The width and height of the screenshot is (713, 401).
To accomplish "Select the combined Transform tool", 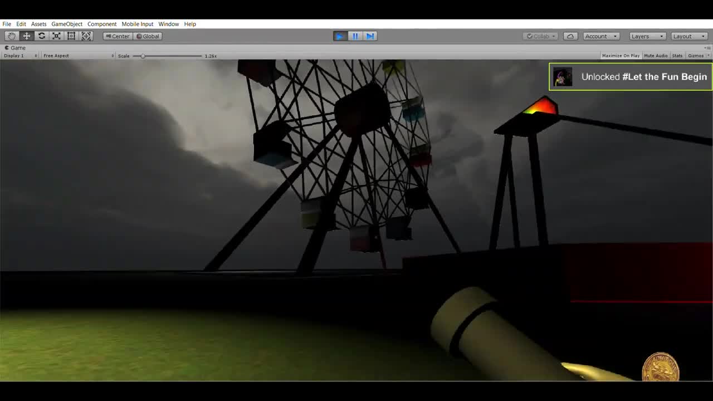I will 86,36.
